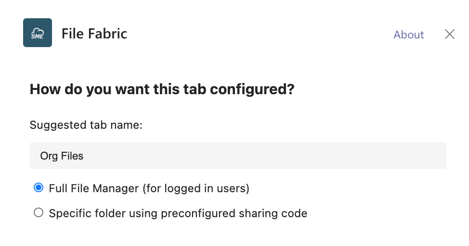Click the blue SME logo tile
This screenshot has width=469, height=246.
[x=38, y=33]
